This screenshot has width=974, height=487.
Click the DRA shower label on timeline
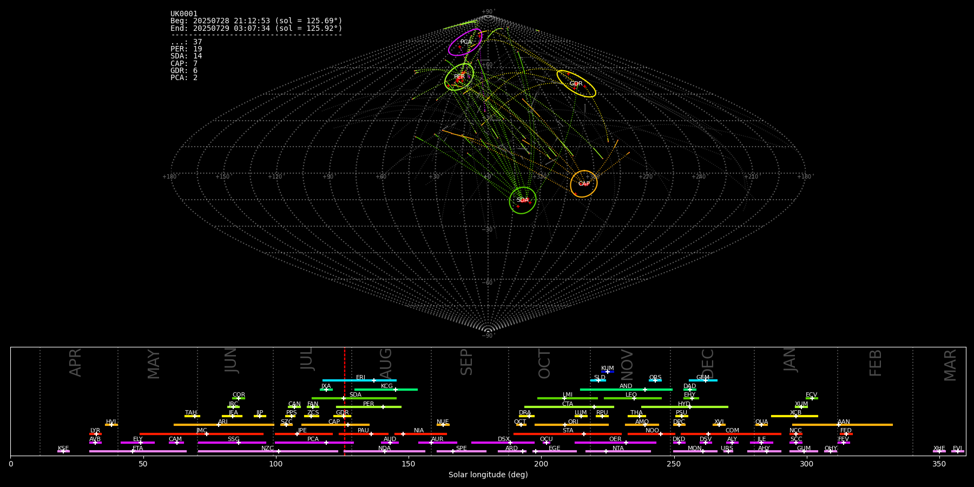(x=525, y=413)
